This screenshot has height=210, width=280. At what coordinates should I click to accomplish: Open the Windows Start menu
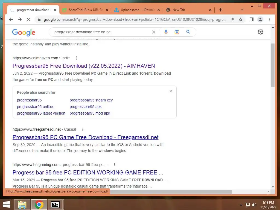[x=7, y=205]
